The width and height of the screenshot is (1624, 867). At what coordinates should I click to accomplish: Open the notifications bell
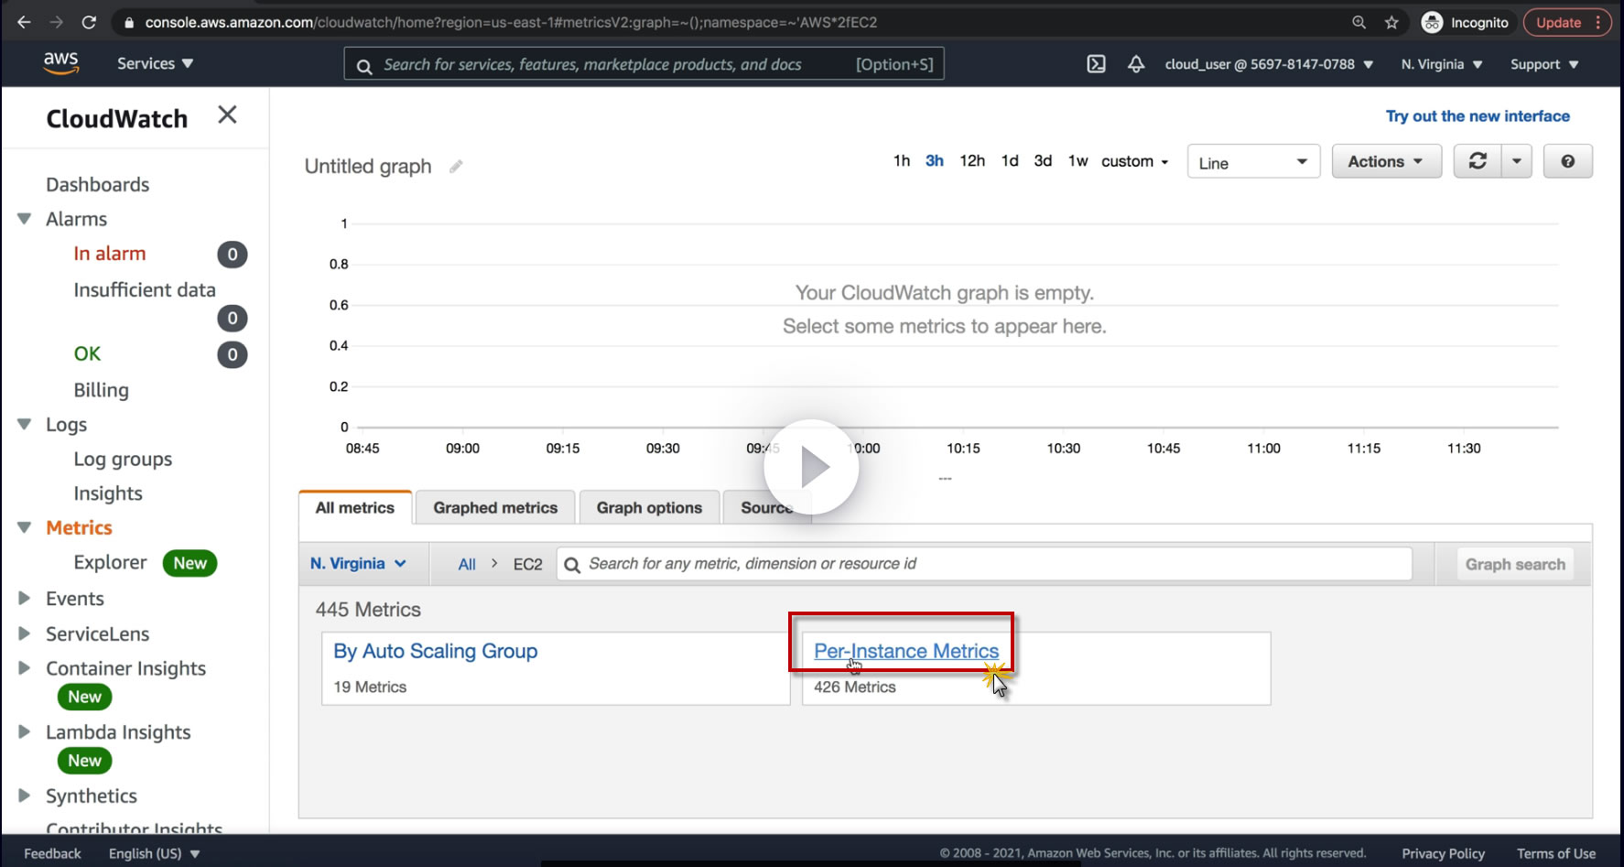[x=1136, y=64]
